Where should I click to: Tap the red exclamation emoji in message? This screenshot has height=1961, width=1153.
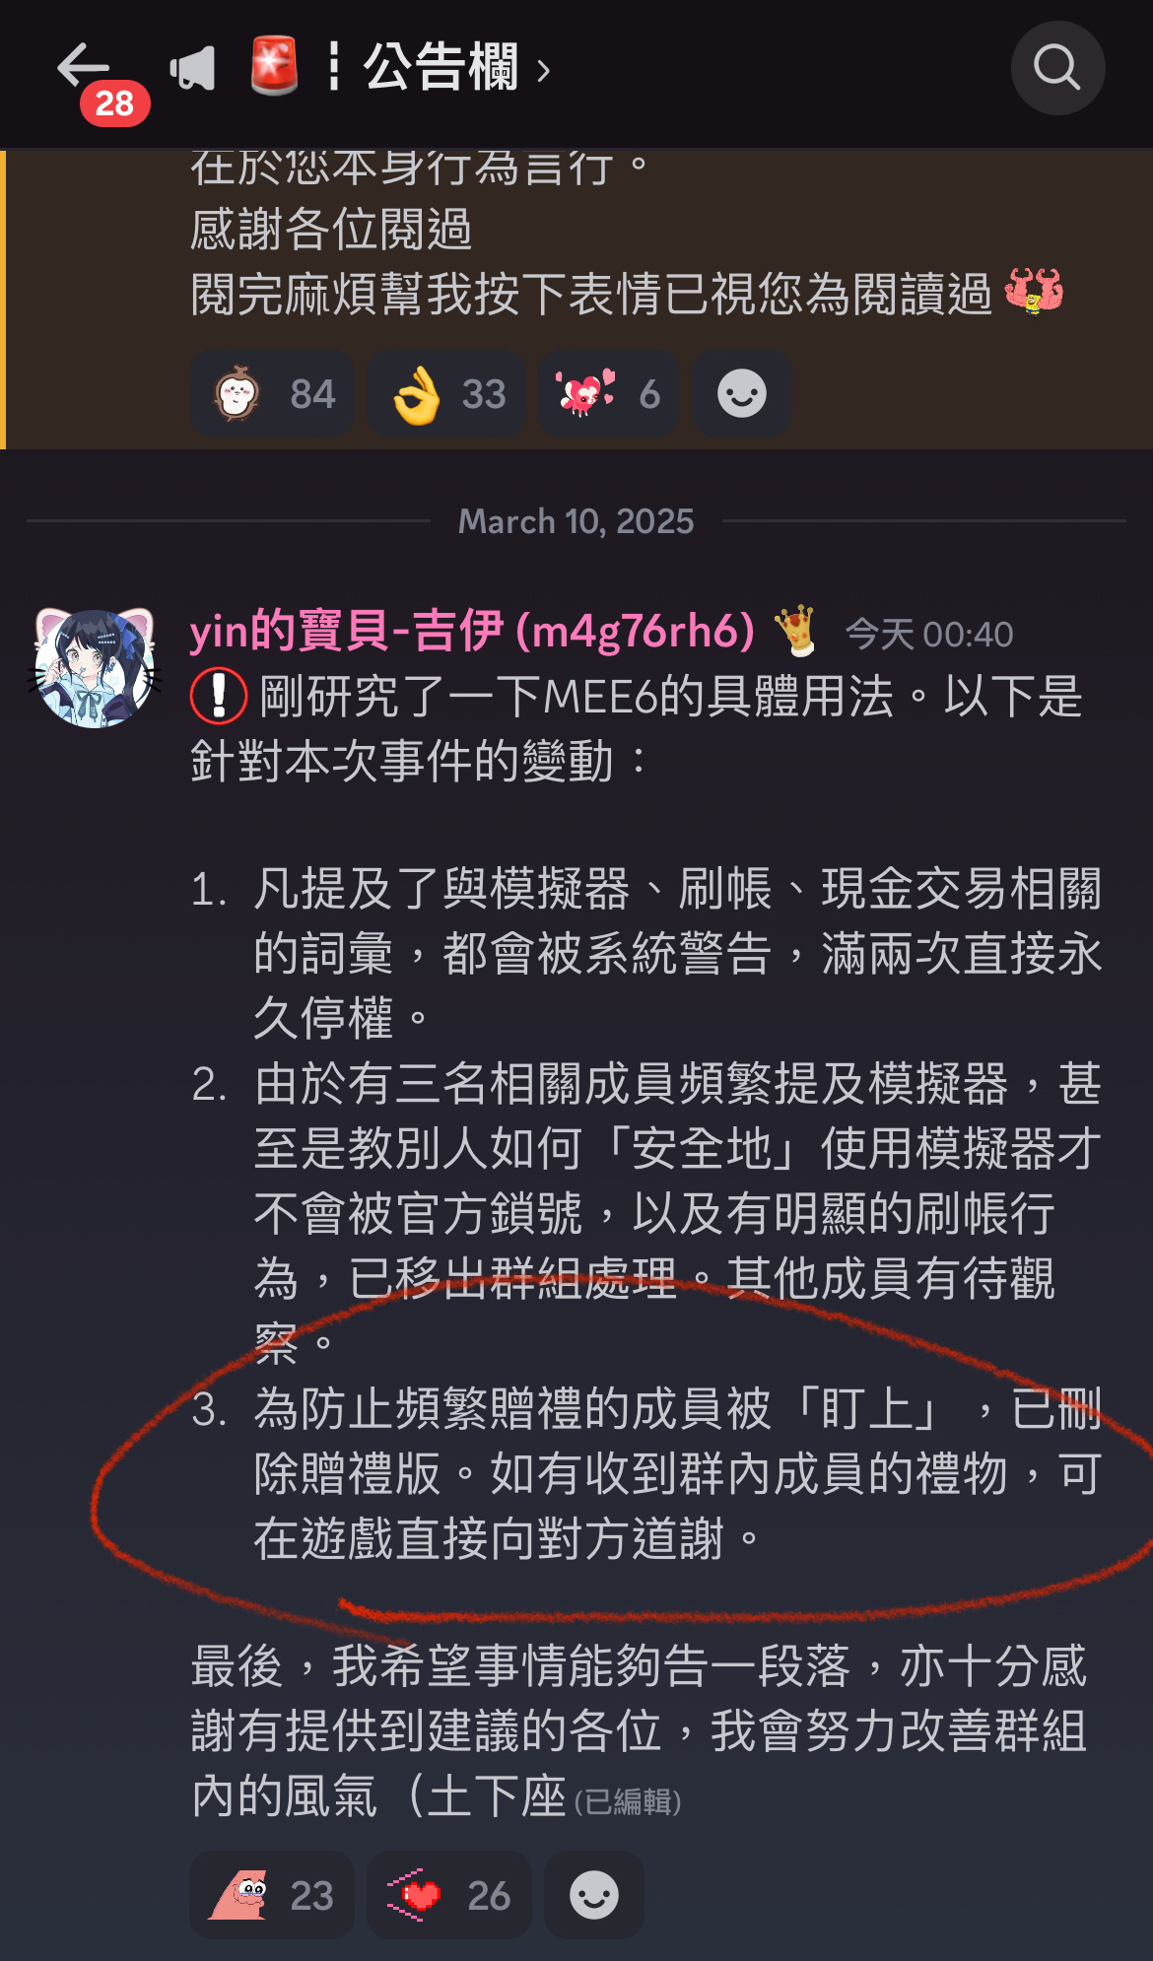[218, 696]
